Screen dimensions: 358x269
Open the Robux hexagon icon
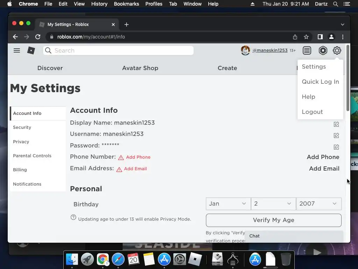(x=323, y=50)
